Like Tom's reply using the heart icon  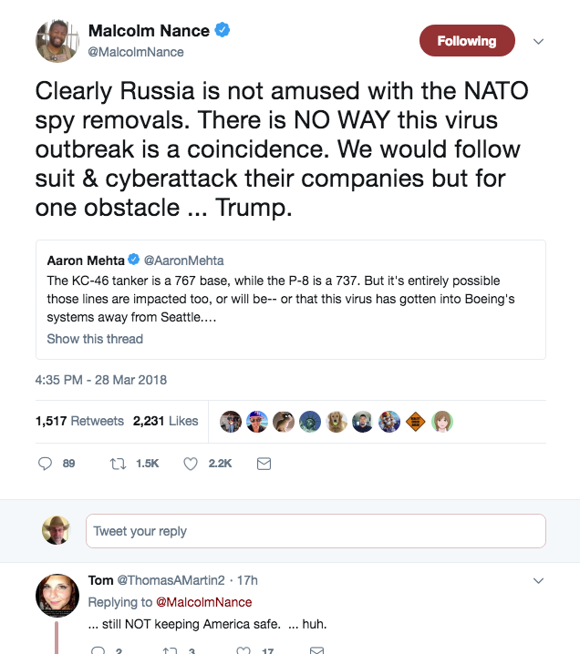(x=243, y=650)
